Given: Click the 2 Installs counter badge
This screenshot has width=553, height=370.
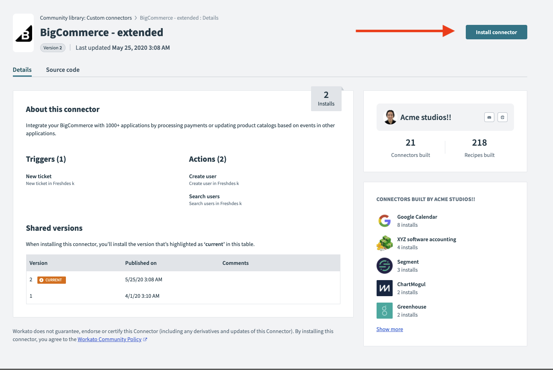Looking at the screenshot, I should click(x=326, y=98).
